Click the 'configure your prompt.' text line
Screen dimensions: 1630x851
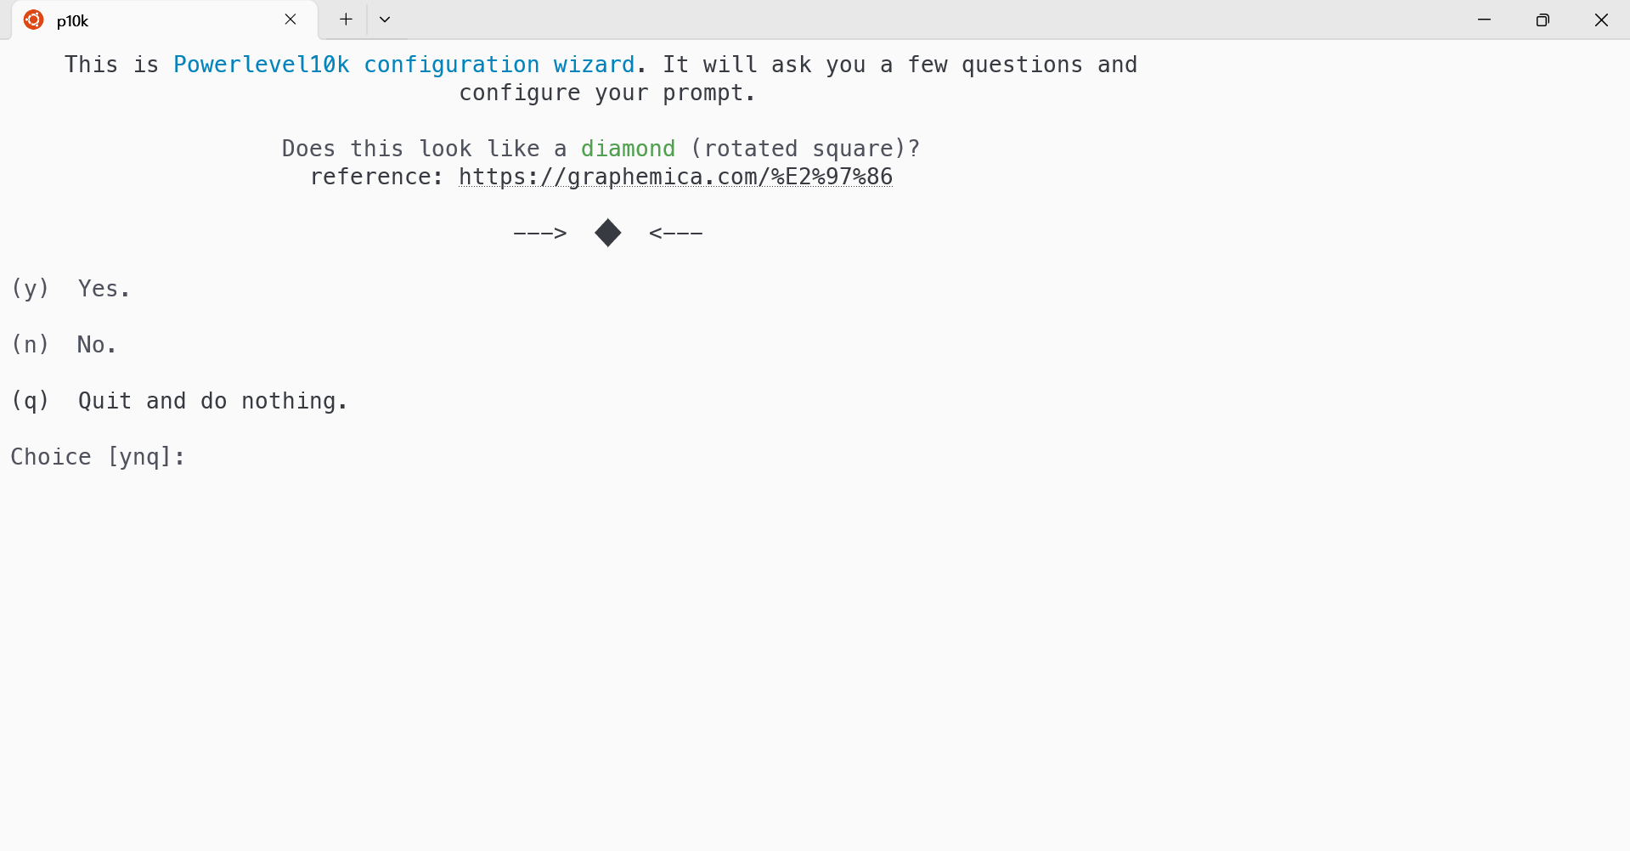pyautogui.click(x=607, y=93)
